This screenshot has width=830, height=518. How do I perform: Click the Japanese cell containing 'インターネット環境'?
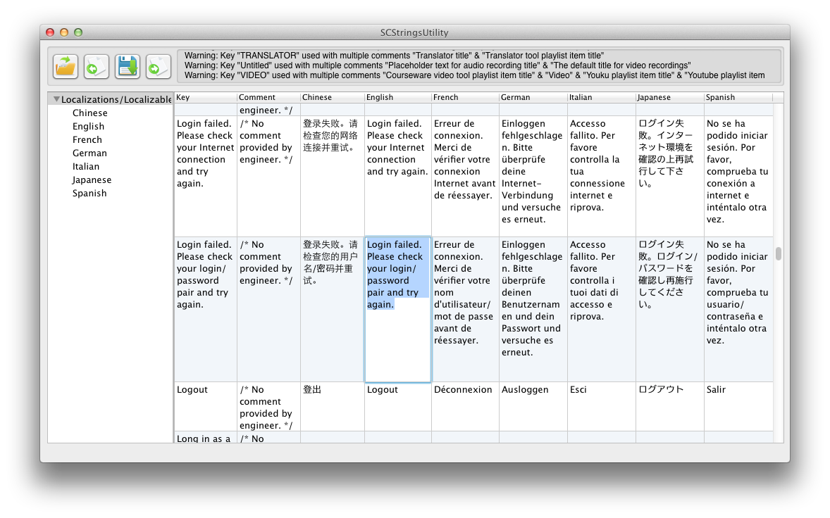[x=669, y=176]
